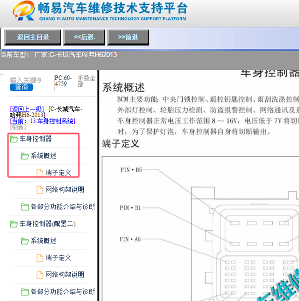This screenshot has width=299, height=301.
Task: Open 系统概述 label under 配置二
Action: [x=43, y=240]
